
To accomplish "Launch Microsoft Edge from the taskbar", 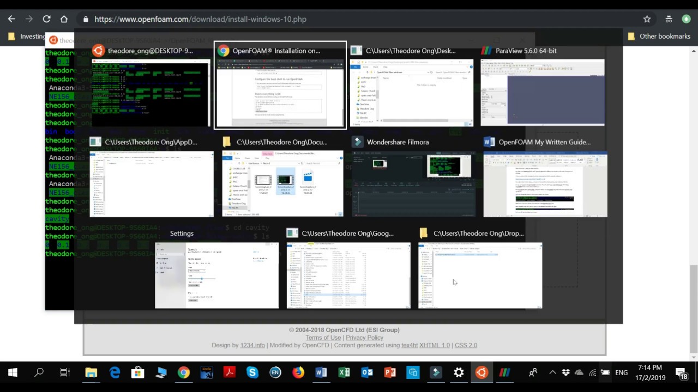I will click(x=115, y=373).
